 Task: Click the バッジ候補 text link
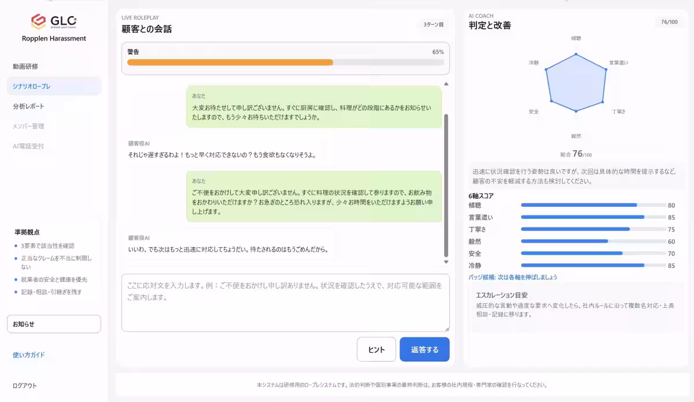pos(513,277)
